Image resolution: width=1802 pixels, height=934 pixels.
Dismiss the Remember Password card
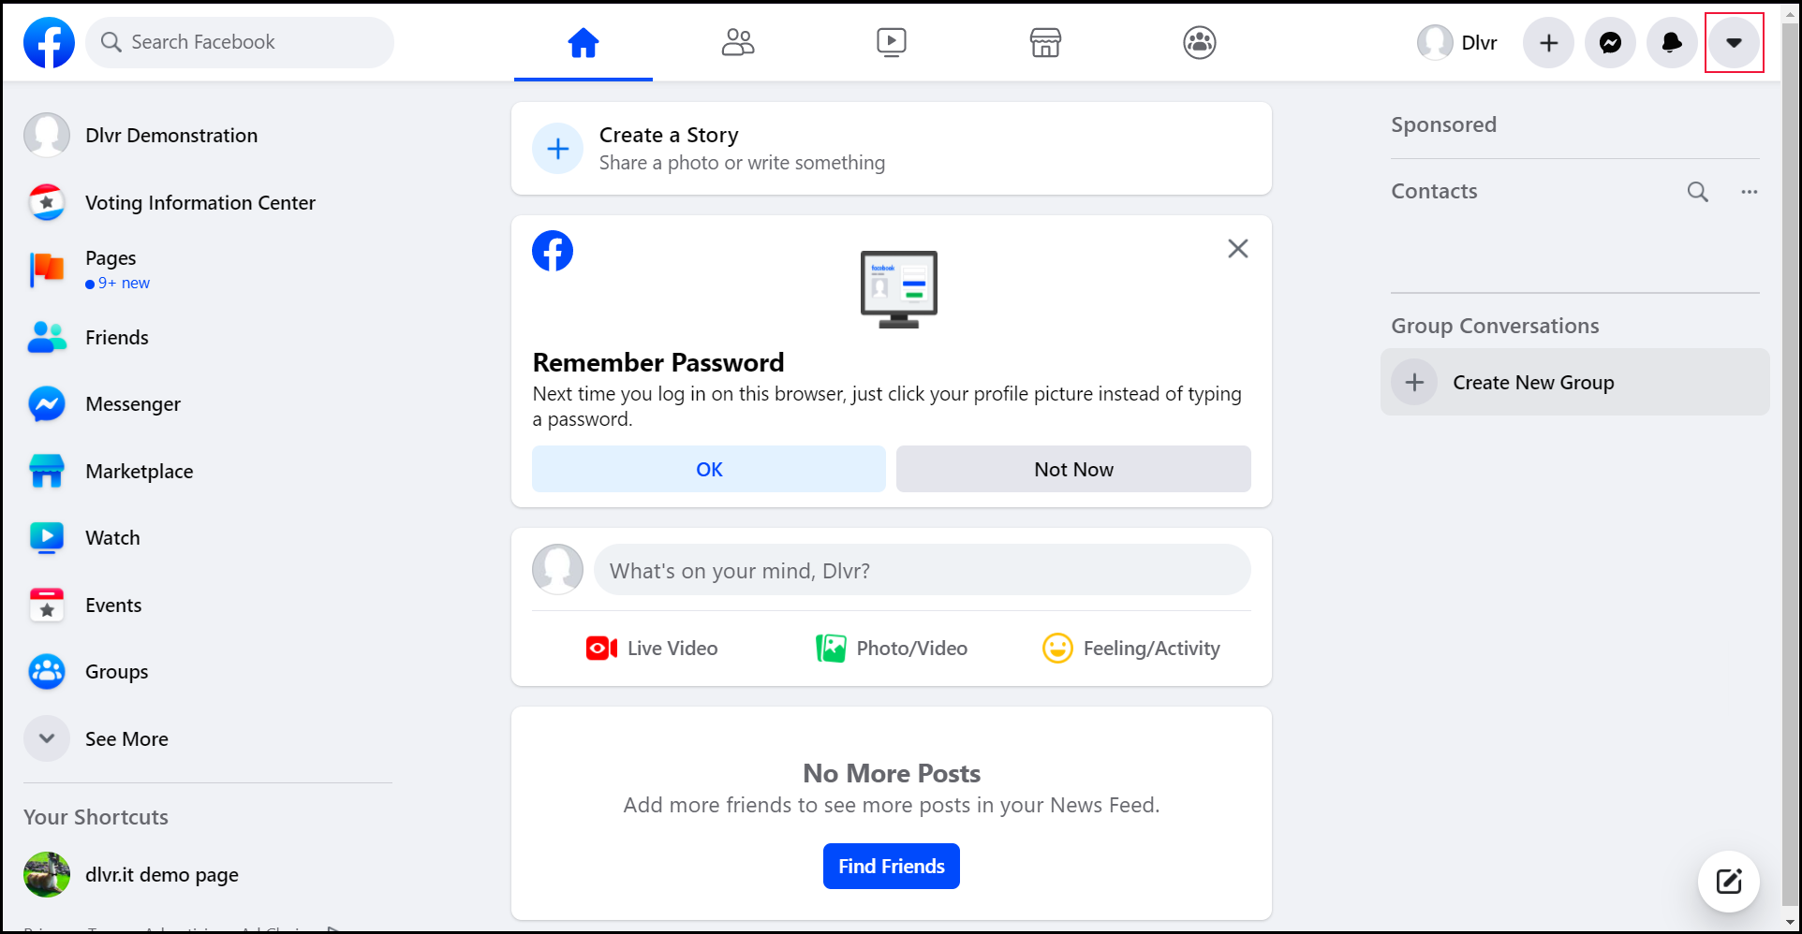1238,249
